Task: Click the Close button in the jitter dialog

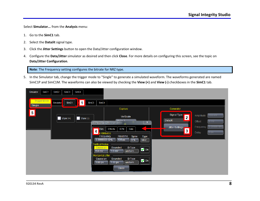Action: coord(121,168)
